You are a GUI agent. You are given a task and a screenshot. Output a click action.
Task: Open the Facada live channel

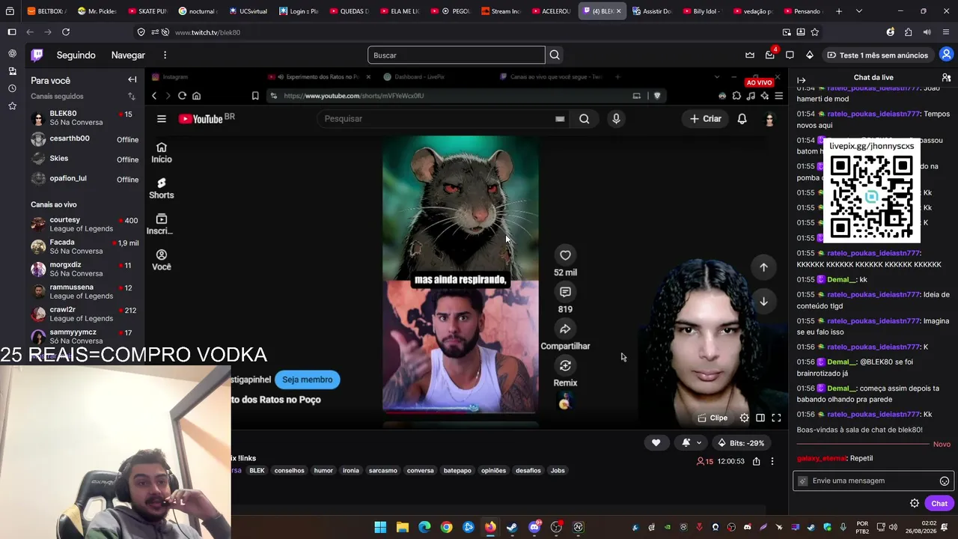[x=85, y=247]
